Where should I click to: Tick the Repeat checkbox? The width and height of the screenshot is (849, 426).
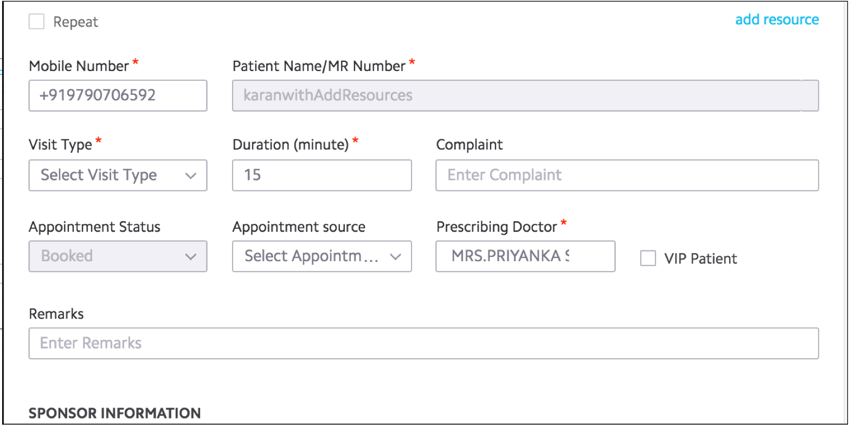pyautogui.click(x=36, y=22)
